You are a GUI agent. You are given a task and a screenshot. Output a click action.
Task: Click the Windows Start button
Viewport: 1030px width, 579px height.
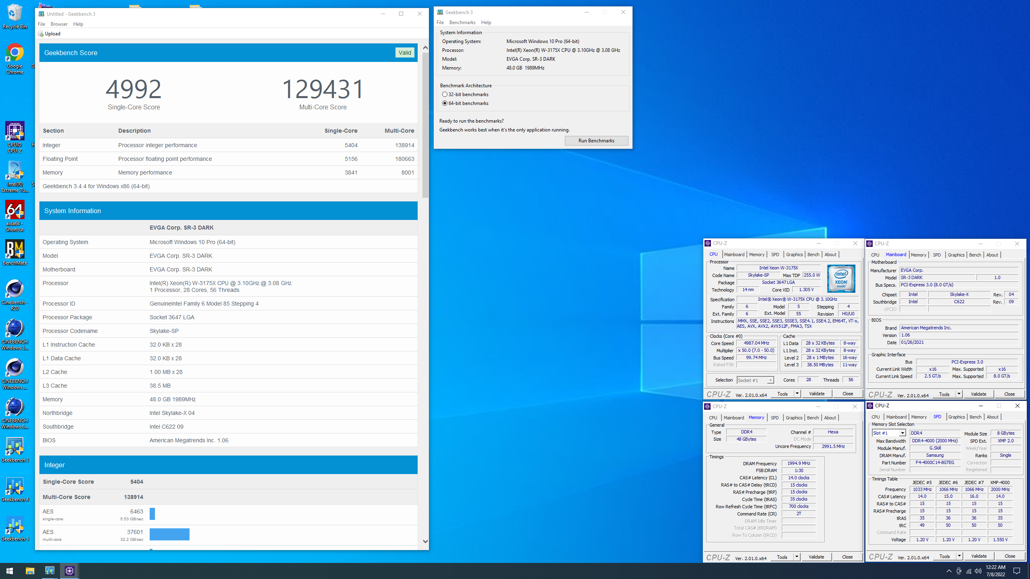(10, 571)
